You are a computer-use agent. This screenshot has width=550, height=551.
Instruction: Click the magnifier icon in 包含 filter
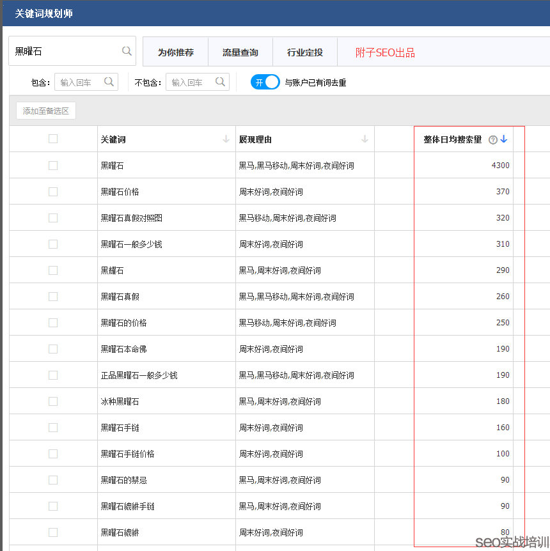click(x=109, y=82)
